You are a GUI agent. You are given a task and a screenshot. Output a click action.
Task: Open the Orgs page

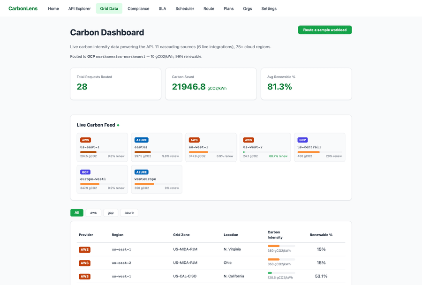247,8
